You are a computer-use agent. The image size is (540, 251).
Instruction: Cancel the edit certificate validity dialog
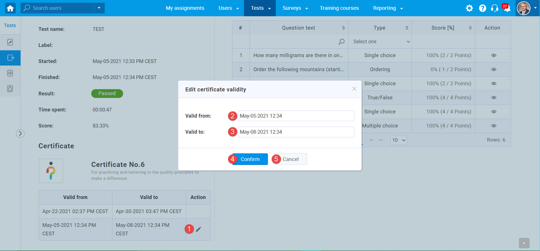(290, 159)
